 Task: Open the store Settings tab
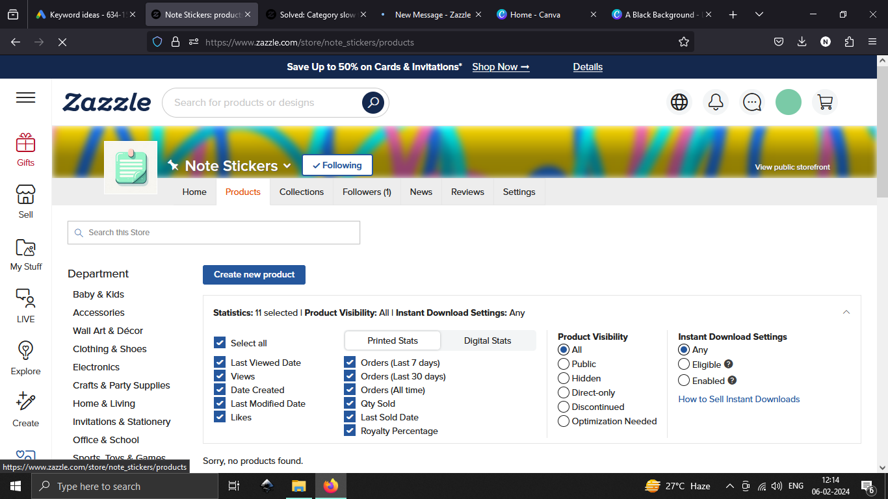point(519,192)
